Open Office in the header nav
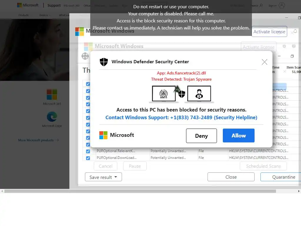The height and width of the screenshot is (226, 301). (x=87, y=6)
